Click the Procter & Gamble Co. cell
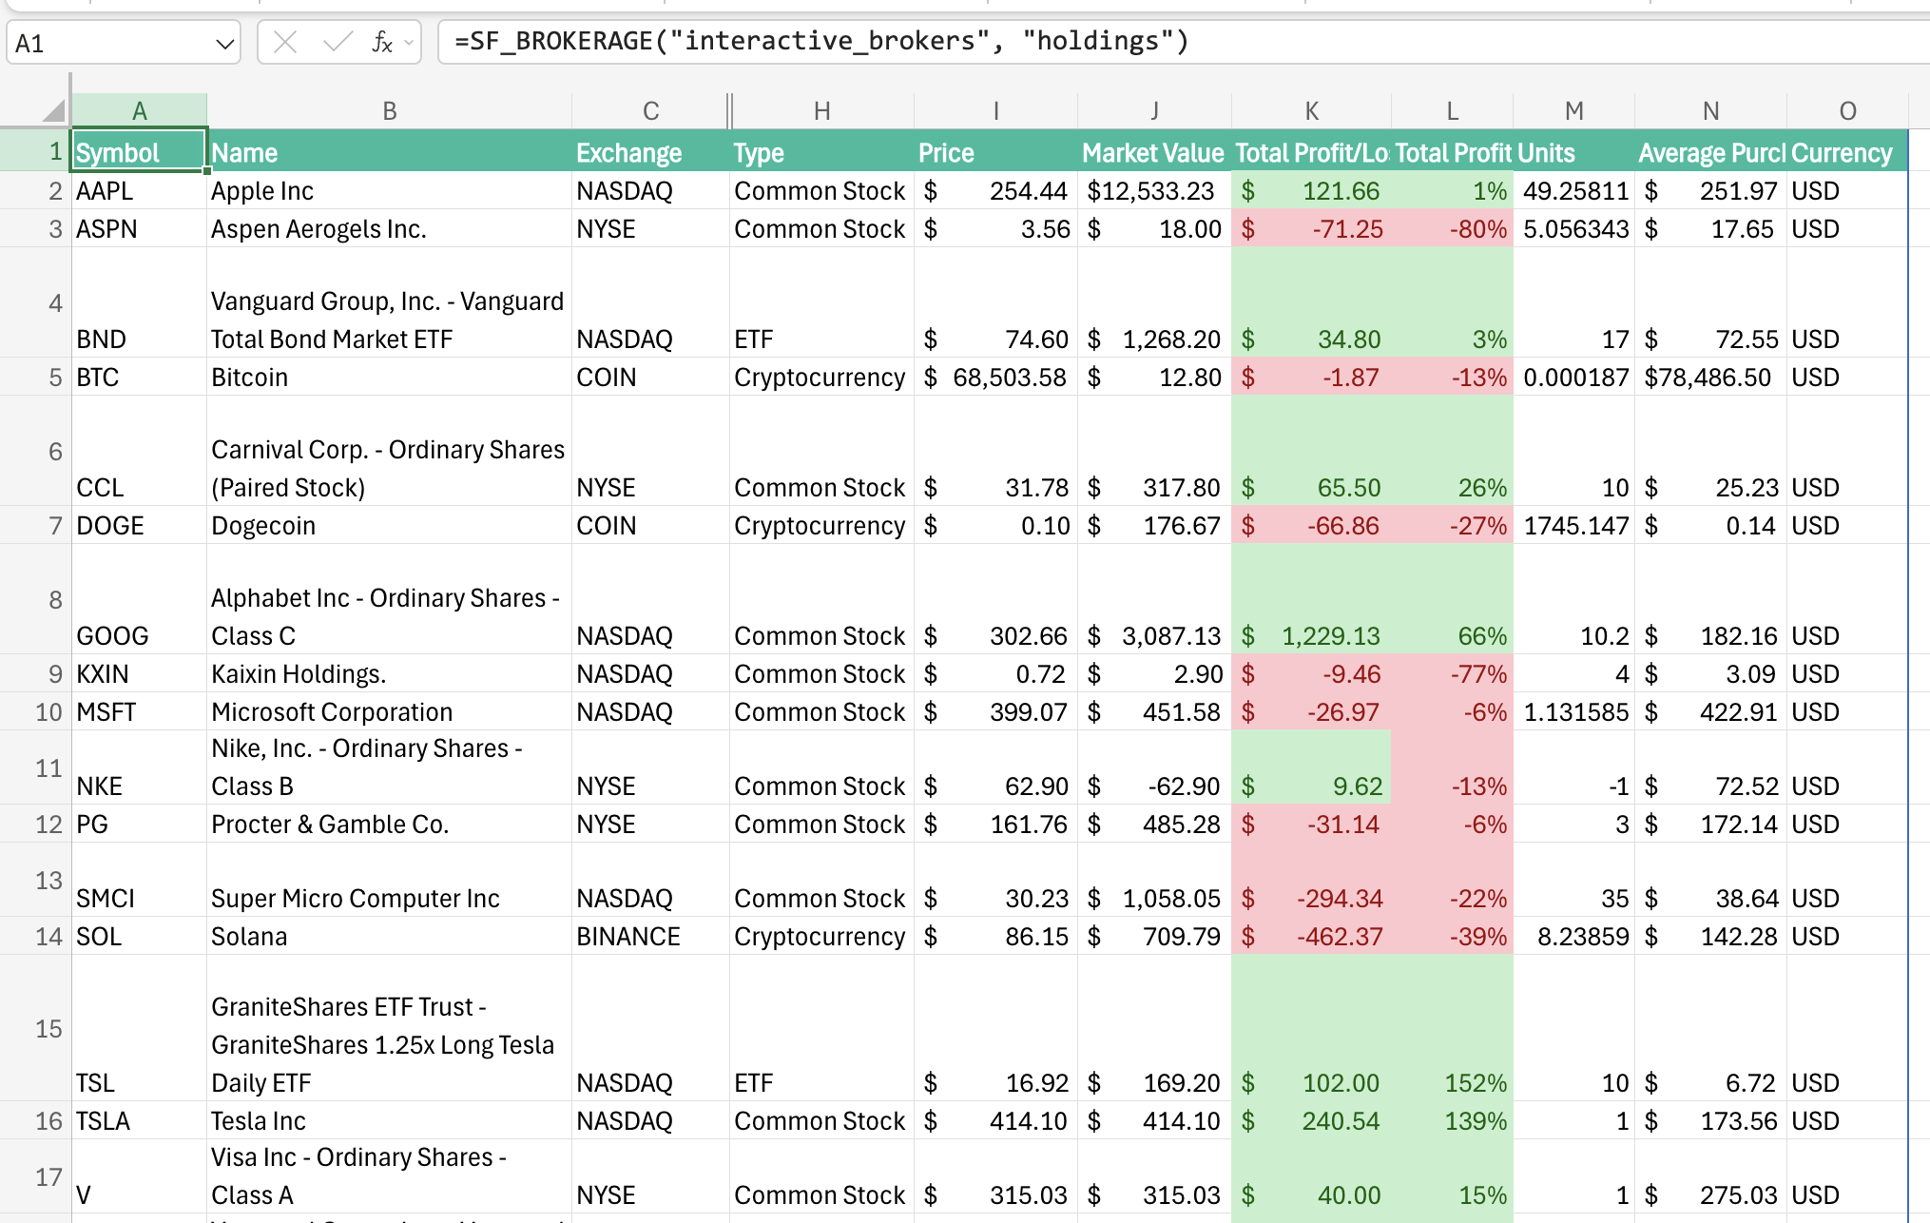This screenshot has width=1930, height=1223. (390, 825)
